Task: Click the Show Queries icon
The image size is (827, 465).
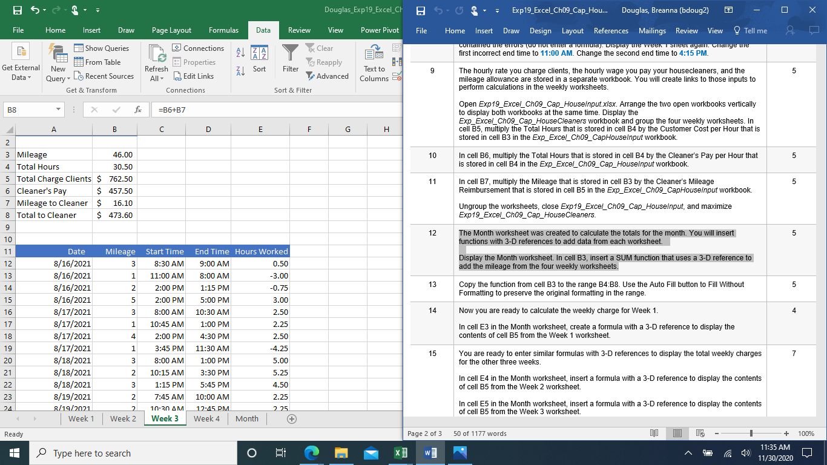Action: pos(78,48)
